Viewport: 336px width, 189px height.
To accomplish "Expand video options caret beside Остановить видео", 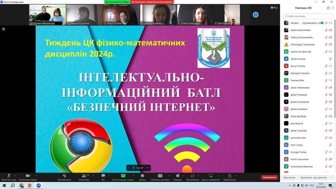I will pos(36,176).
